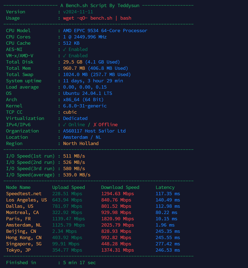Select the CPU Model value text

tap(104, 31)
